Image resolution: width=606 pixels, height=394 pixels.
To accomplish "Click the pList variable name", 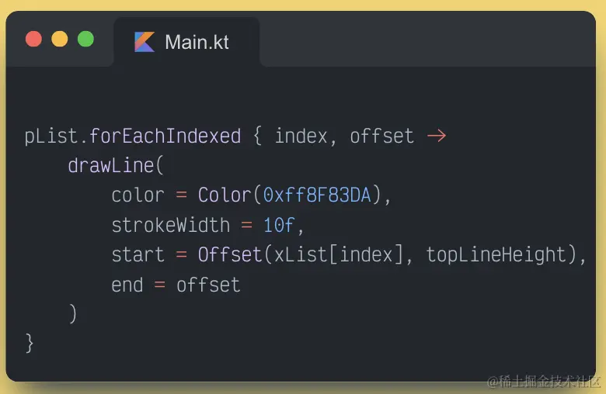I will (50, 137).
